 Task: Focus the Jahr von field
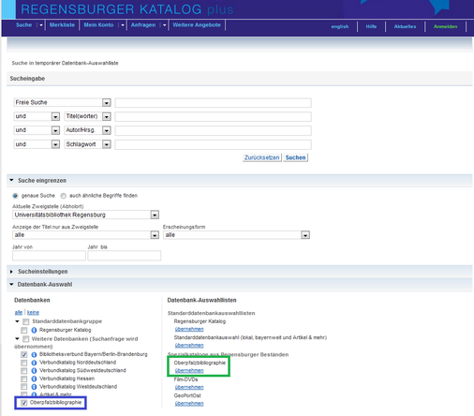[x=49, y=256]
